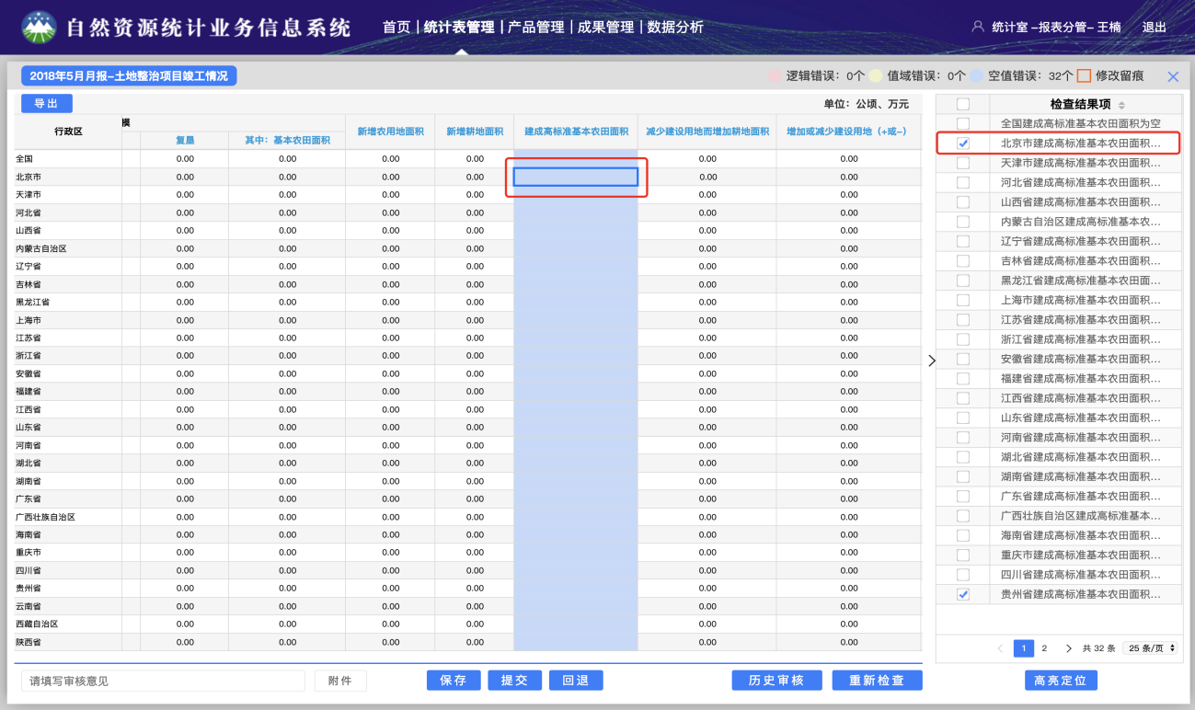Uncheck the 贵州省 check result checkbox
Viewport: 1195px width, 710px height.
coord(962,594)
